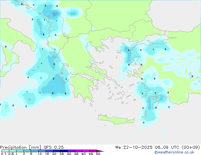The height and width of the screenshot is (155, 201).
Task: Select the 30–35 mm purple legend swatch
Action: pos(71,151)
